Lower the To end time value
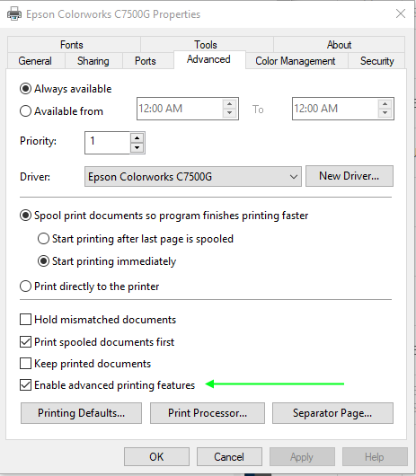Image resolution: width=416 pixels, height=476 pixels. [385, 113]
